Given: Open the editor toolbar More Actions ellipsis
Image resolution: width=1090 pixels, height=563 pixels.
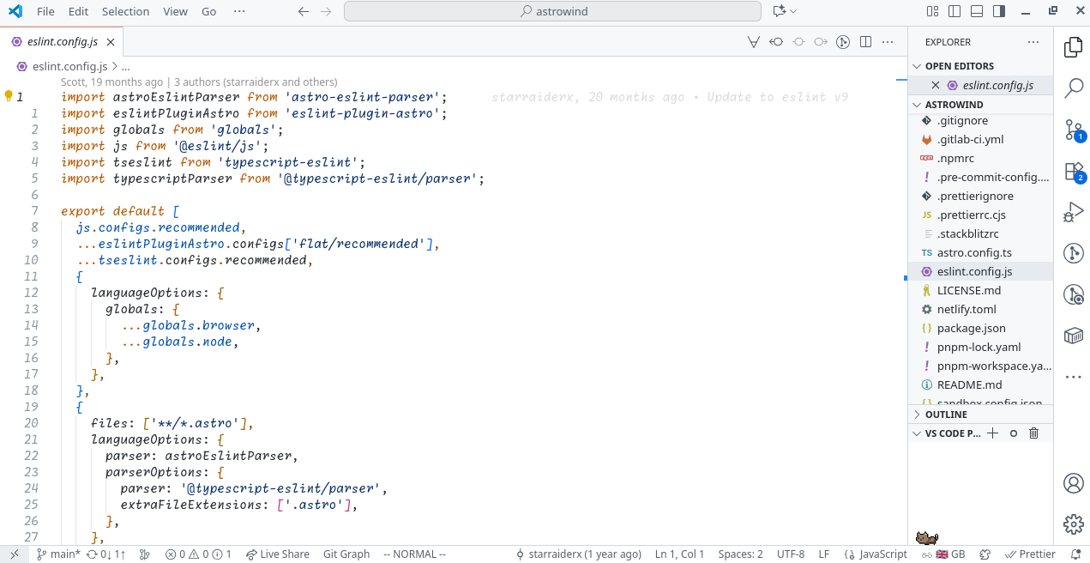Looking at the screenshot, I should tap(889, 41).
